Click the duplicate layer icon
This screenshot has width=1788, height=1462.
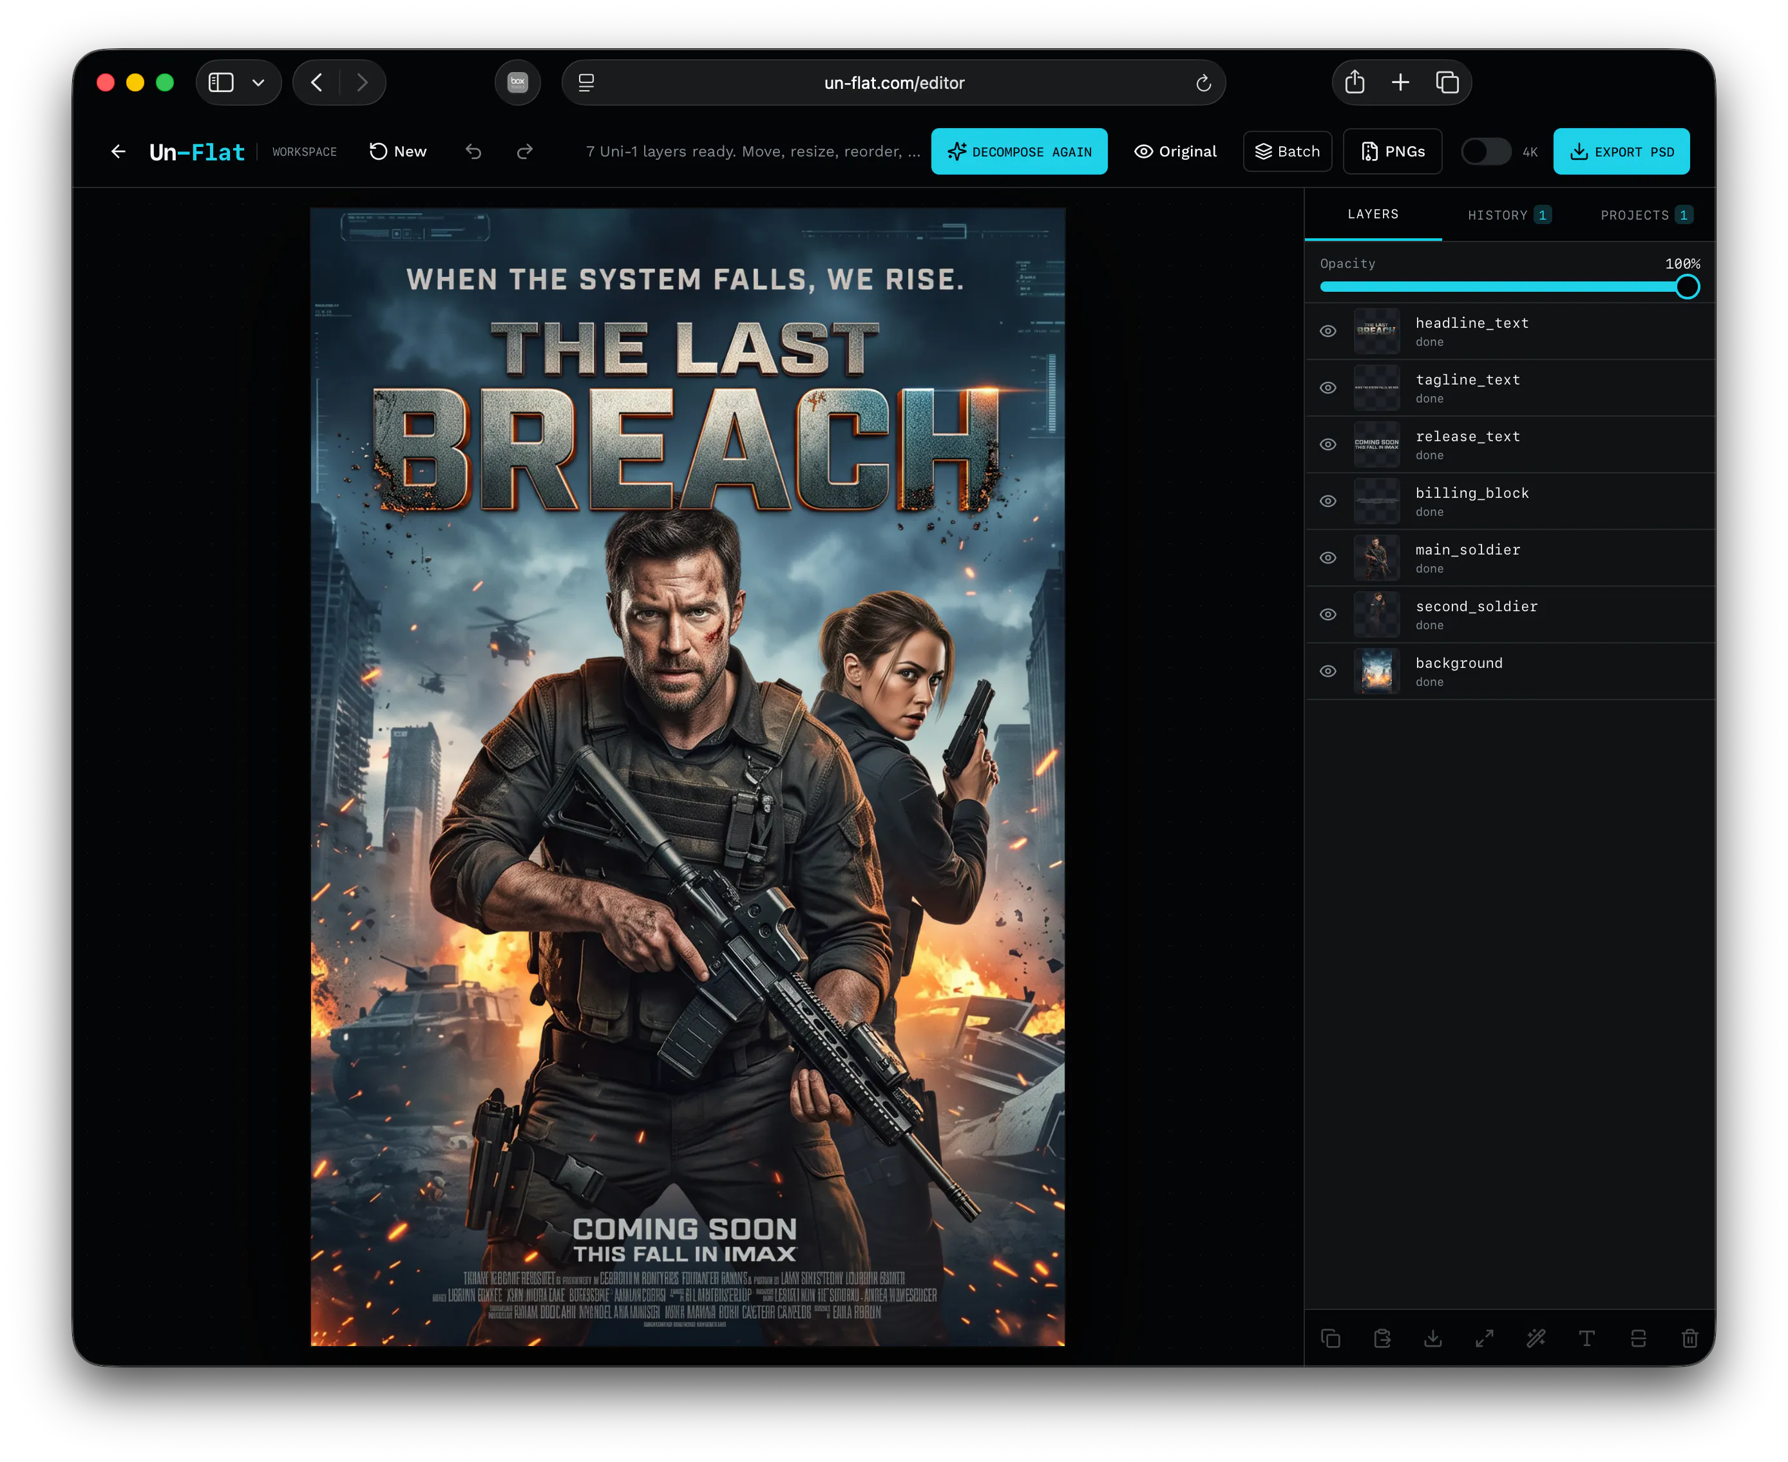click(x=1331, y=1338)
